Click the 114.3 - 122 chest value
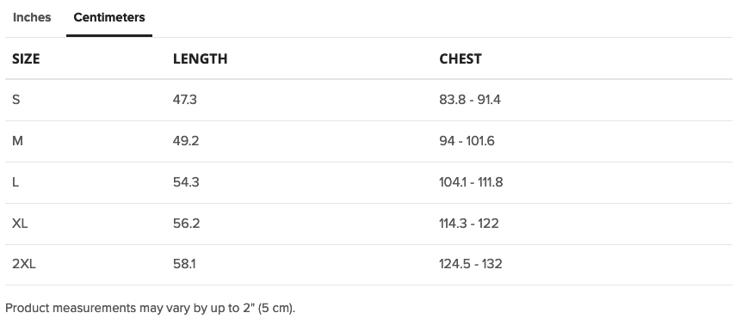 (x=469, y=223)
